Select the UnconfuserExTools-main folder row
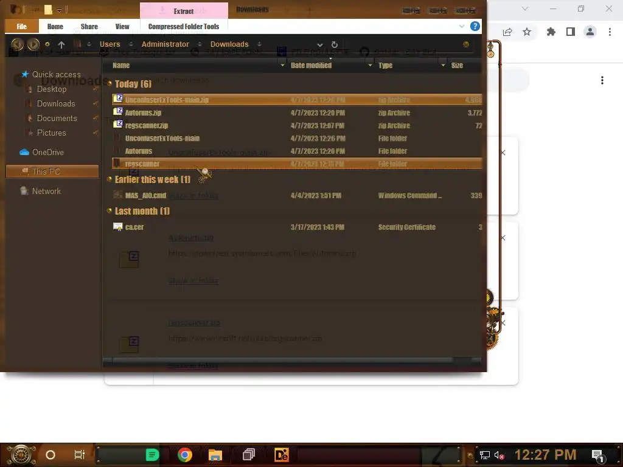This screenshot has width=623, height=467. click(x=297, y=138)
